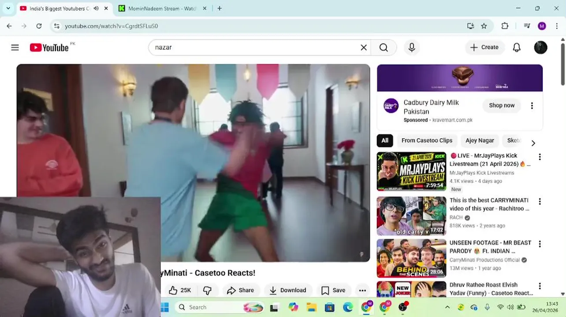Screen dimensions: 566x317
Task: Save the video to a playlist
Action: tap(333, 290)
